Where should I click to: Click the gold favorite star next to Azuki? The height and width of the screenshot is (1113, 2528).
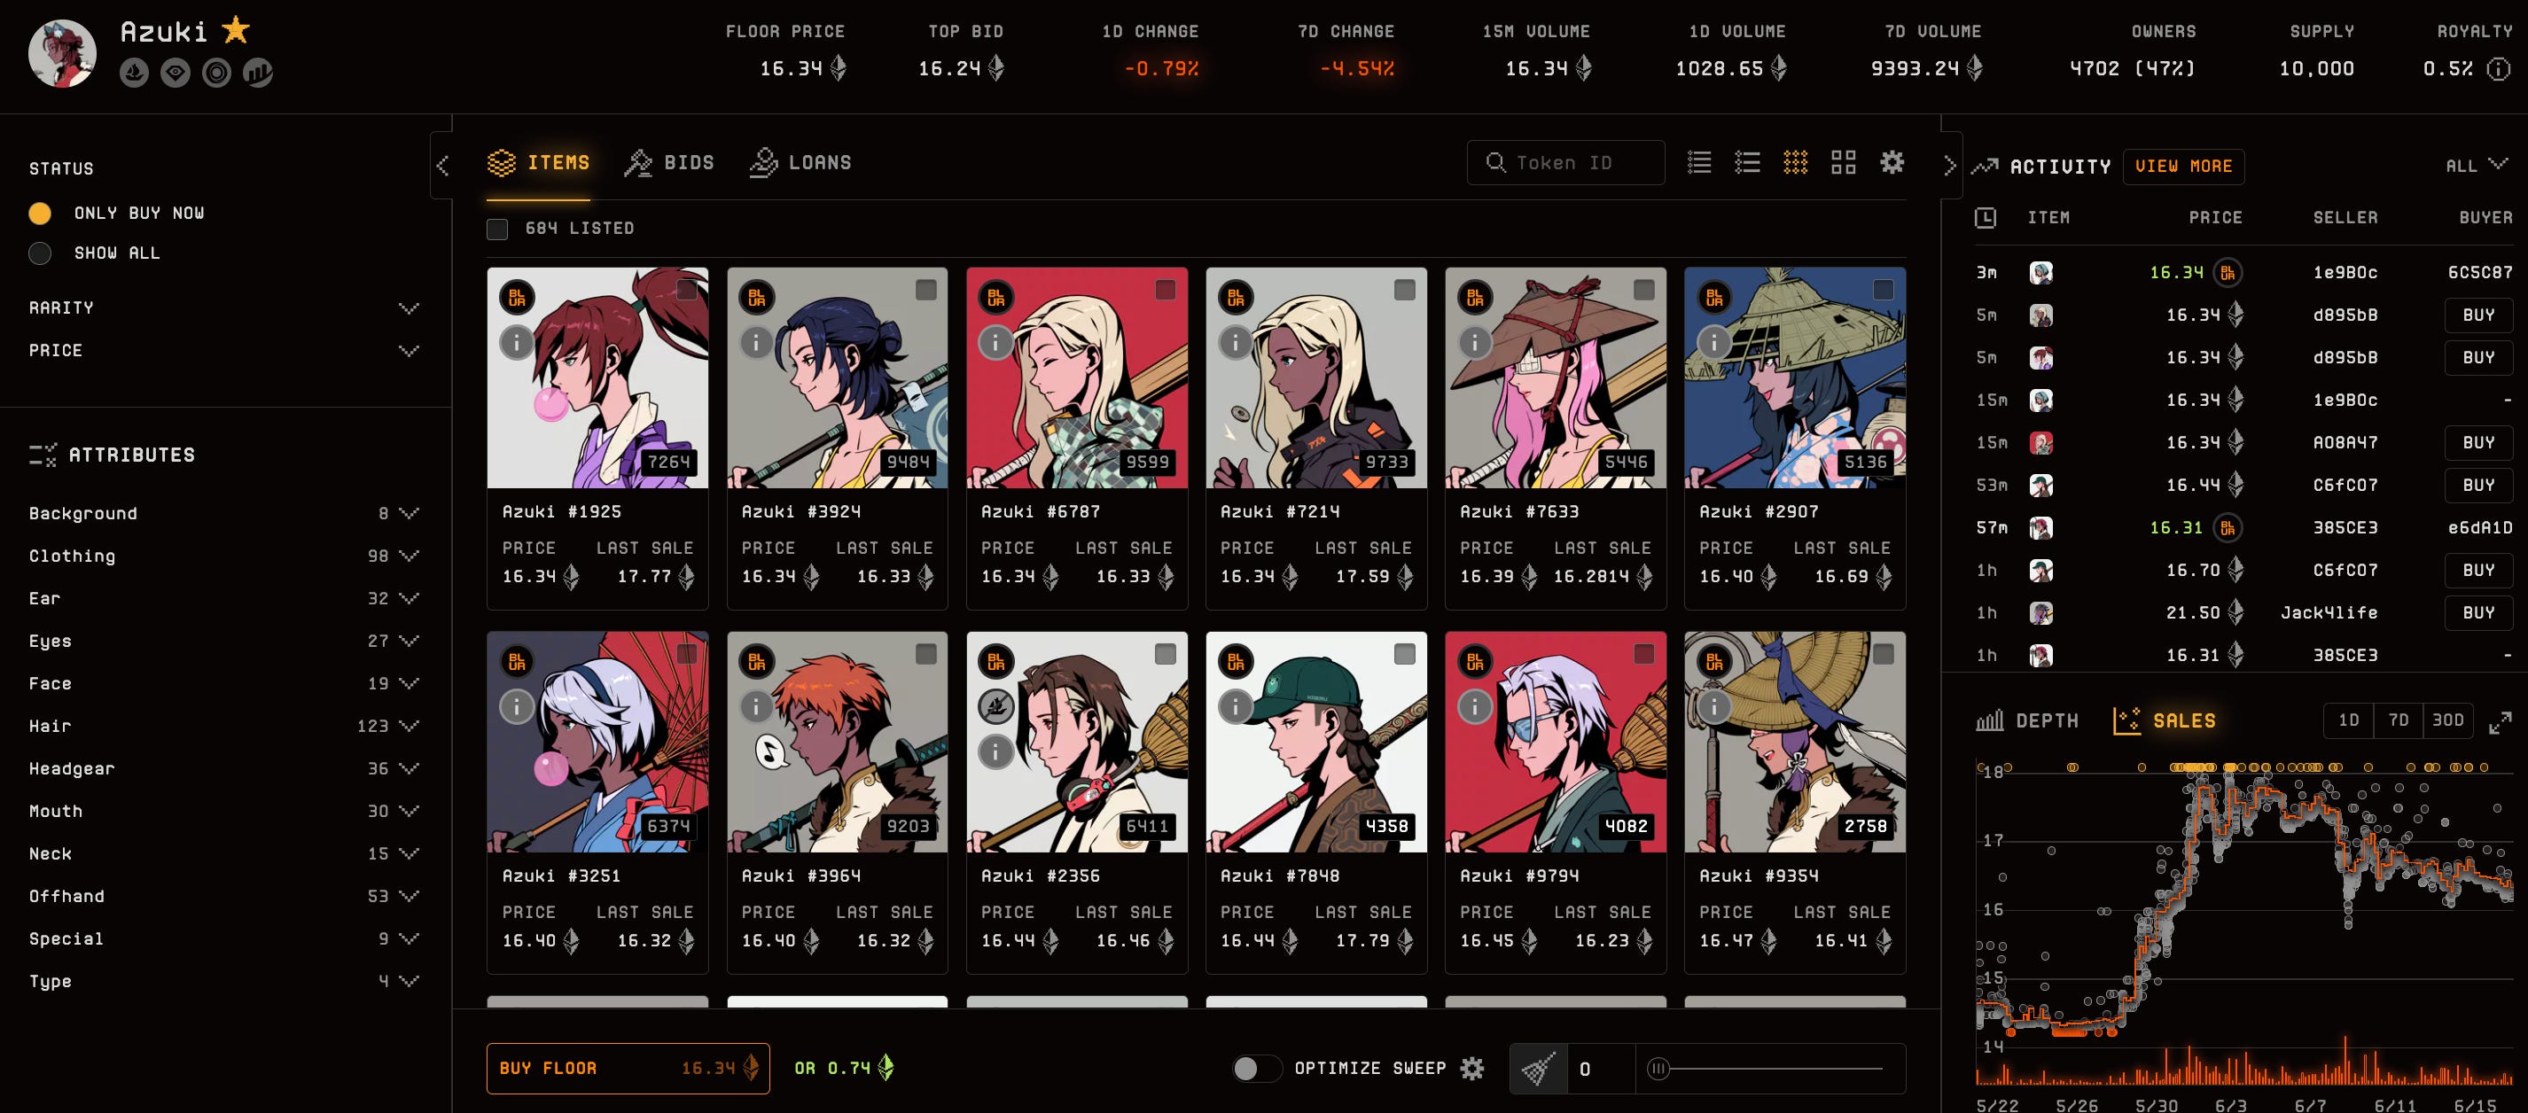click(x=236, y=30)
